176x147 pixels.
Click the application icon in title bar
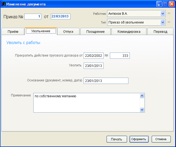pos(3,4)
